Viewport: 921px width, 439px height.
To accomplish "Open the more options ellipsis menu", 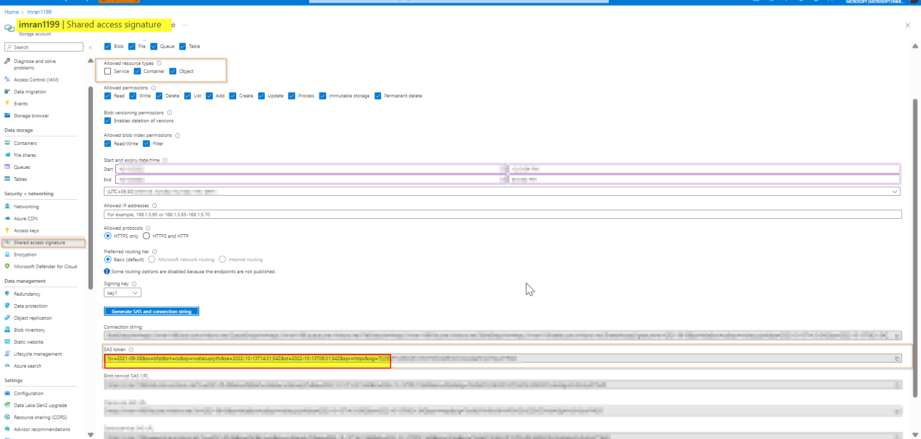I will point(185,25).
